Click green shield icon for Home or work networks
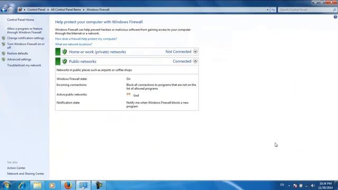 (64, 52)
